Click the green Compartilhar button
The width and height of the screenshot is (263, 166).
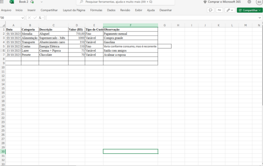pos(249,10)
